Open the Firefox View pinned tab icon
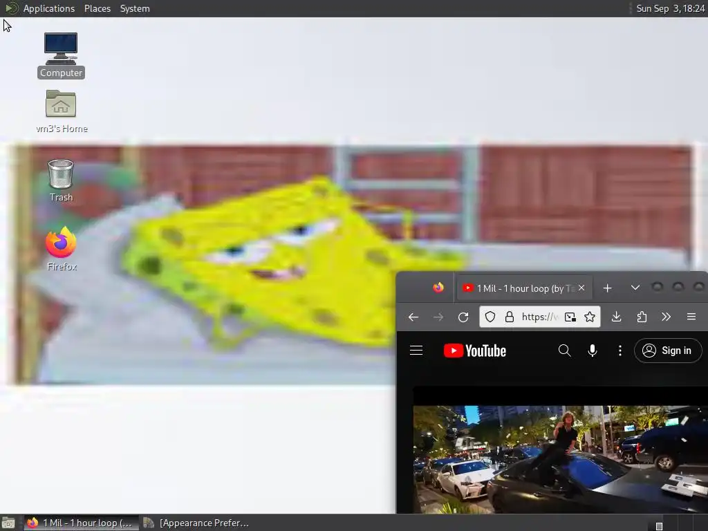Viewport: 708px width, 531px height. coord(438,288)
